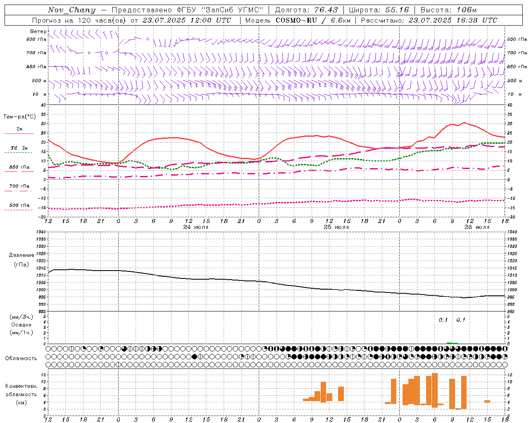Select the computed time Рассчитано: 23.07.2025 16:38 UTC

pos(429,20)
